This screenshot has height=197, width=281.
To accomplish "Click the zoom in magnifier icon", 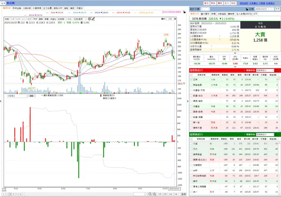I will (x=154, y=194).
